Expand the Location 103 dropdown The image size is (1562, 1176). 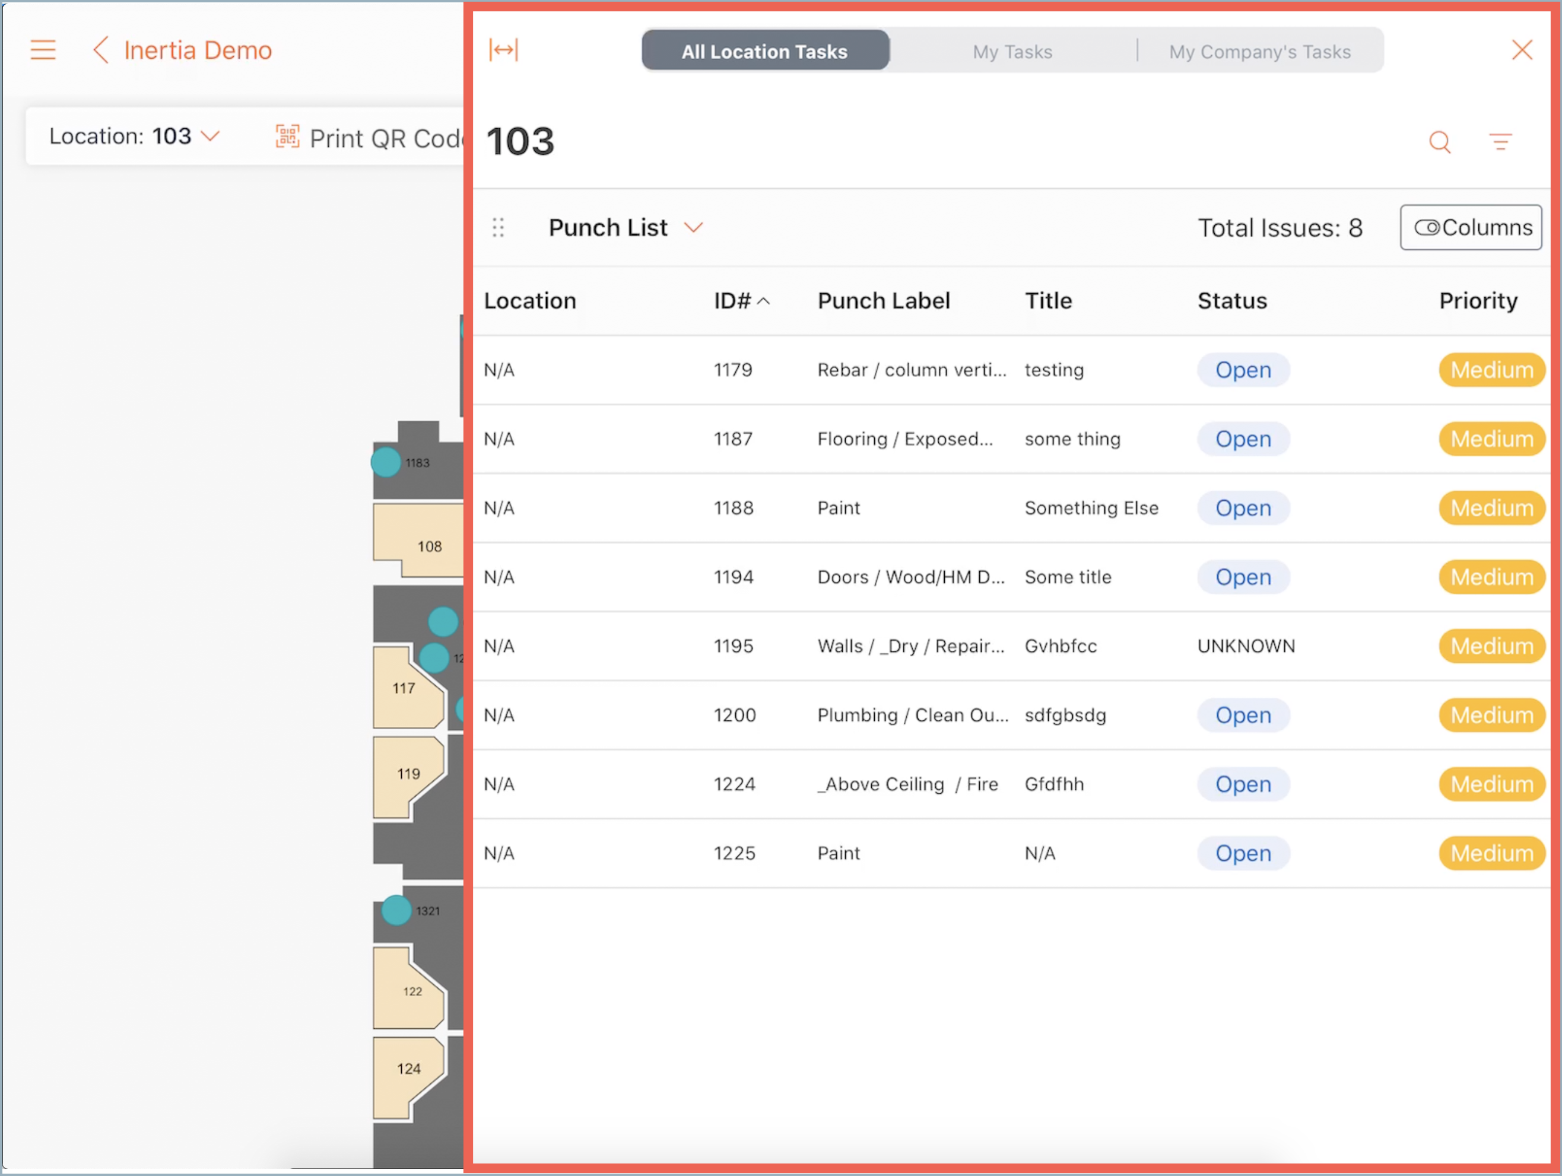point(211,135)
